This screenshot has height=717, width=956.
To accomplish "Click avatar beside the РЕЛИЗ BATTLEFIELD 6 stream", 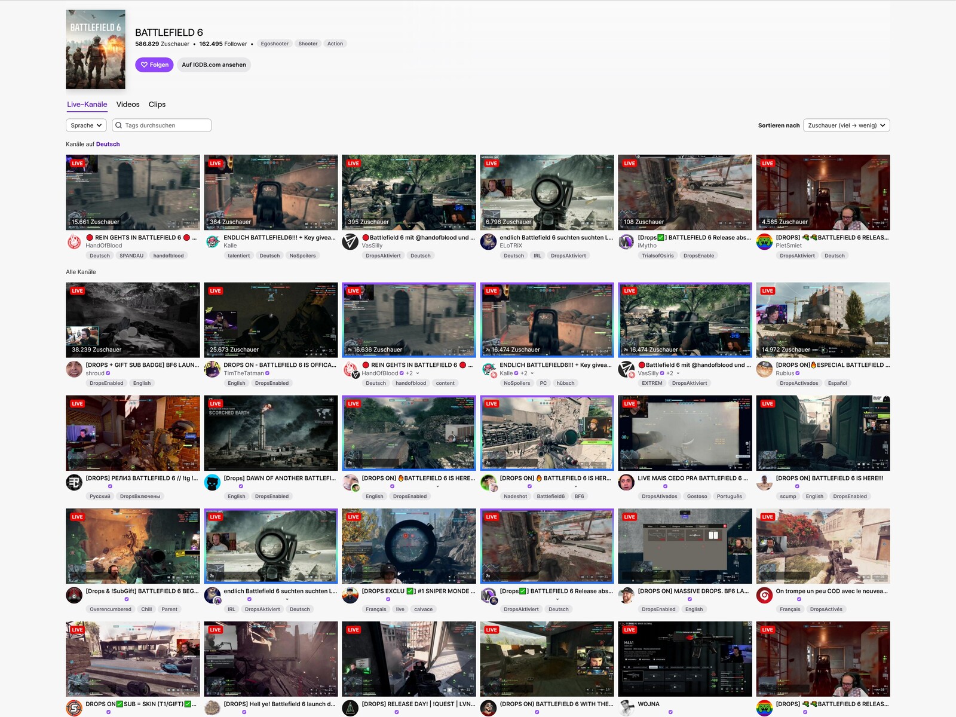I will pyautogui.click(x=74, y=482).
